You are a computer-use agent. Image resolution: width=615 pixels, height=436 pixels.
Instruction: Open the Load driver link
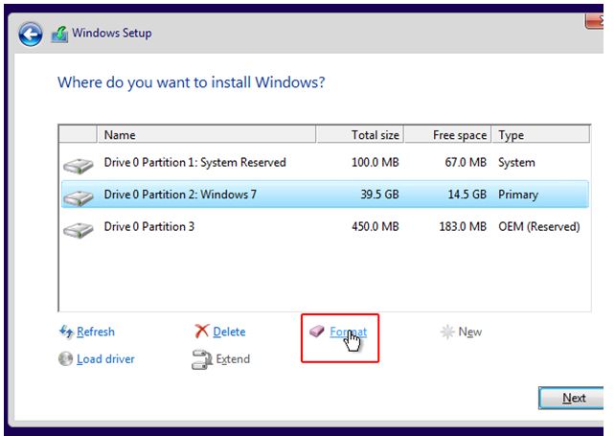pos(105,359)
